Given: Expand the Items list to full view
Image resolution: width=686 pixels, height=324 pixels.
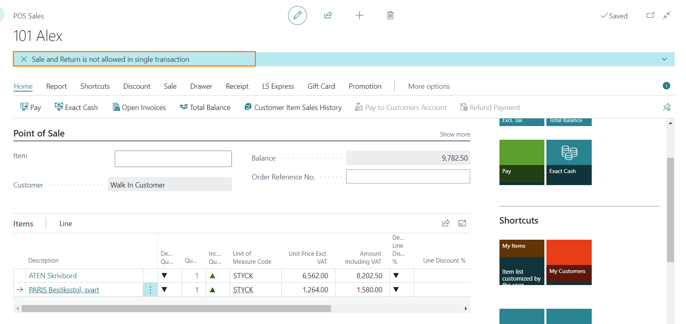Looking at the screenshot, I should click(462, 223).
